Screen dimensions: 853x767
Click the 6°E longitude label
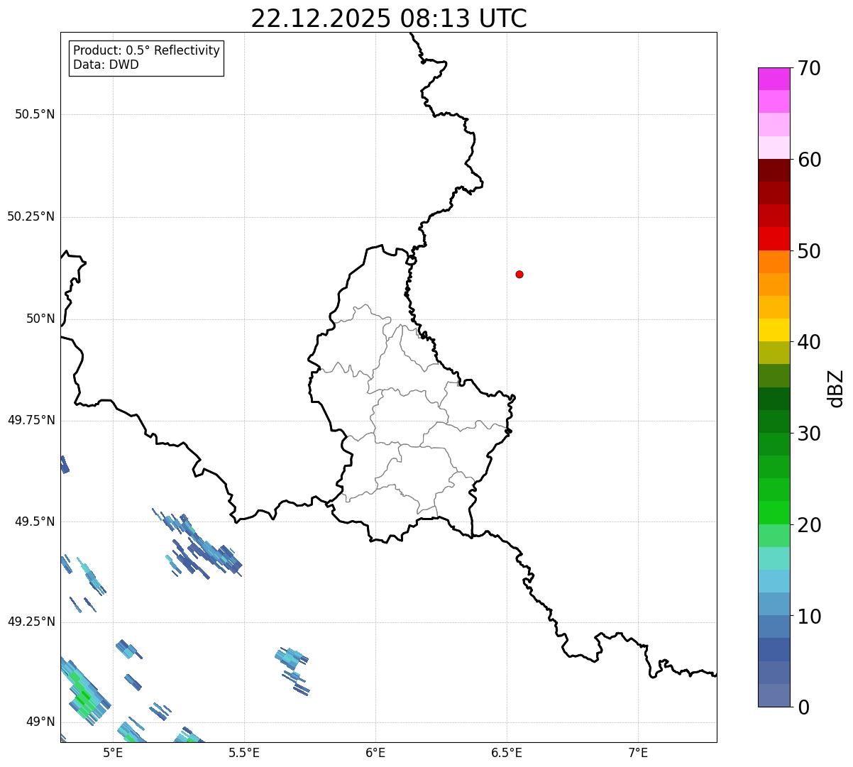375,752
